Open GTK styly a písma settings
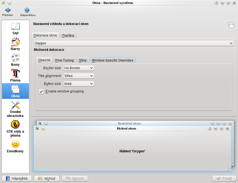Image resolution: width=238 pixels, height=183 pixels. pos(15,129)
